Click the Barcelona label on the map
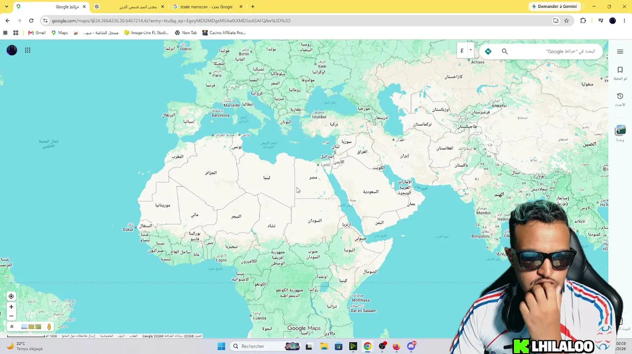Viewport: 632px width, 354px height. pos(220,116)
